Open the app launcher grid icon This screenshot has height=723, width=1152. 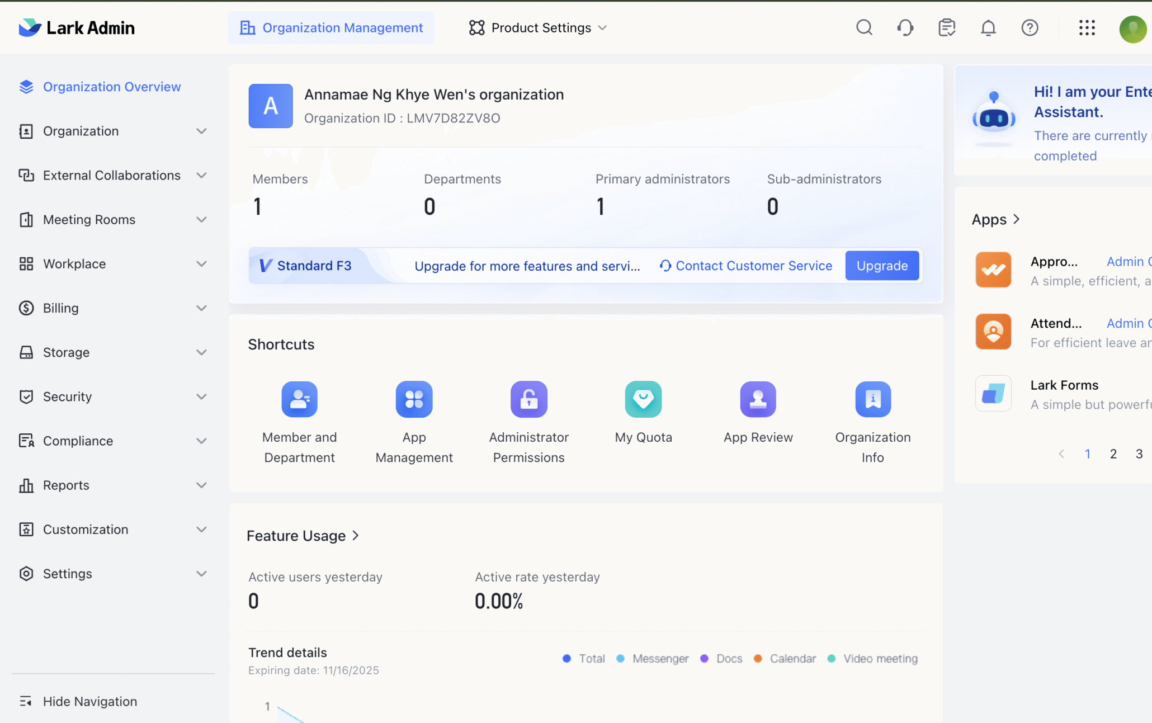(x=1087, y=27)
